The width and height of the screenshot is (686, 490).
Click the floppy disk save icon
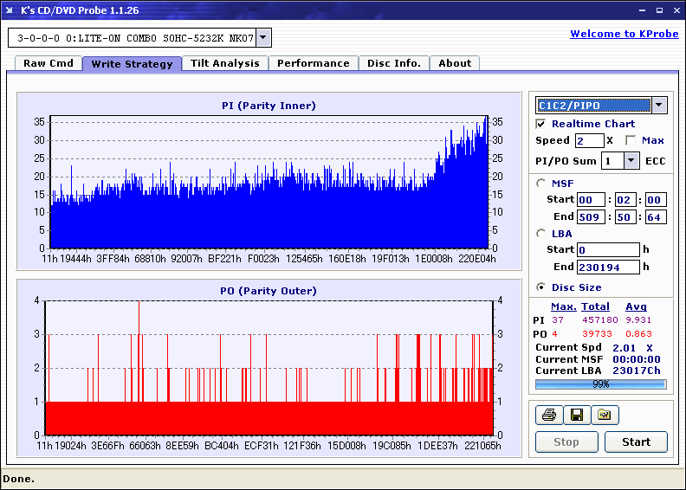576,416
